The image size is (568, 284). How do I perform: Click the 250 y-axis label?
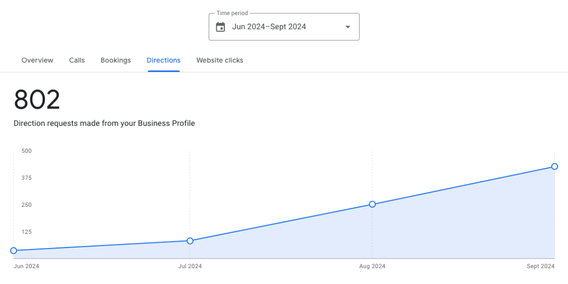27,205
